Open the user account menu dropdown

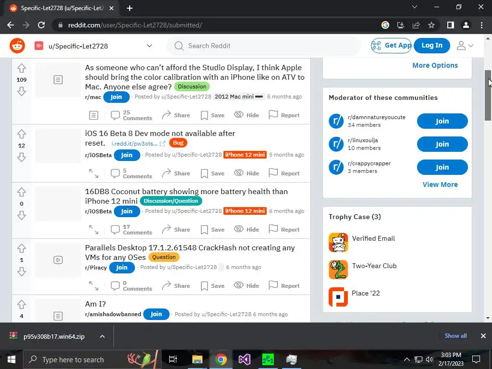pos(465,46)
